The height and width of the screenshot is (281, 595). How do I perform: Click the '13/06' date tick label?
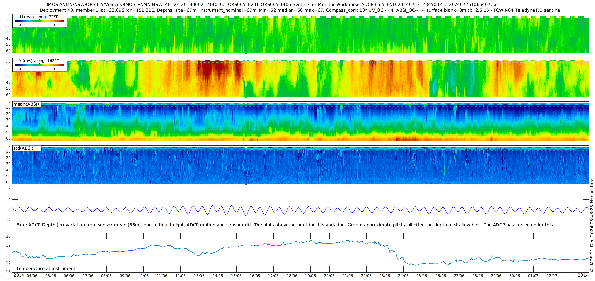tap(199, 276)
